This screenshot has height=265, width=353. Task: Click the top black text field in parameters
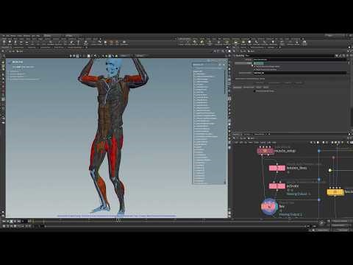click(300, 60)
